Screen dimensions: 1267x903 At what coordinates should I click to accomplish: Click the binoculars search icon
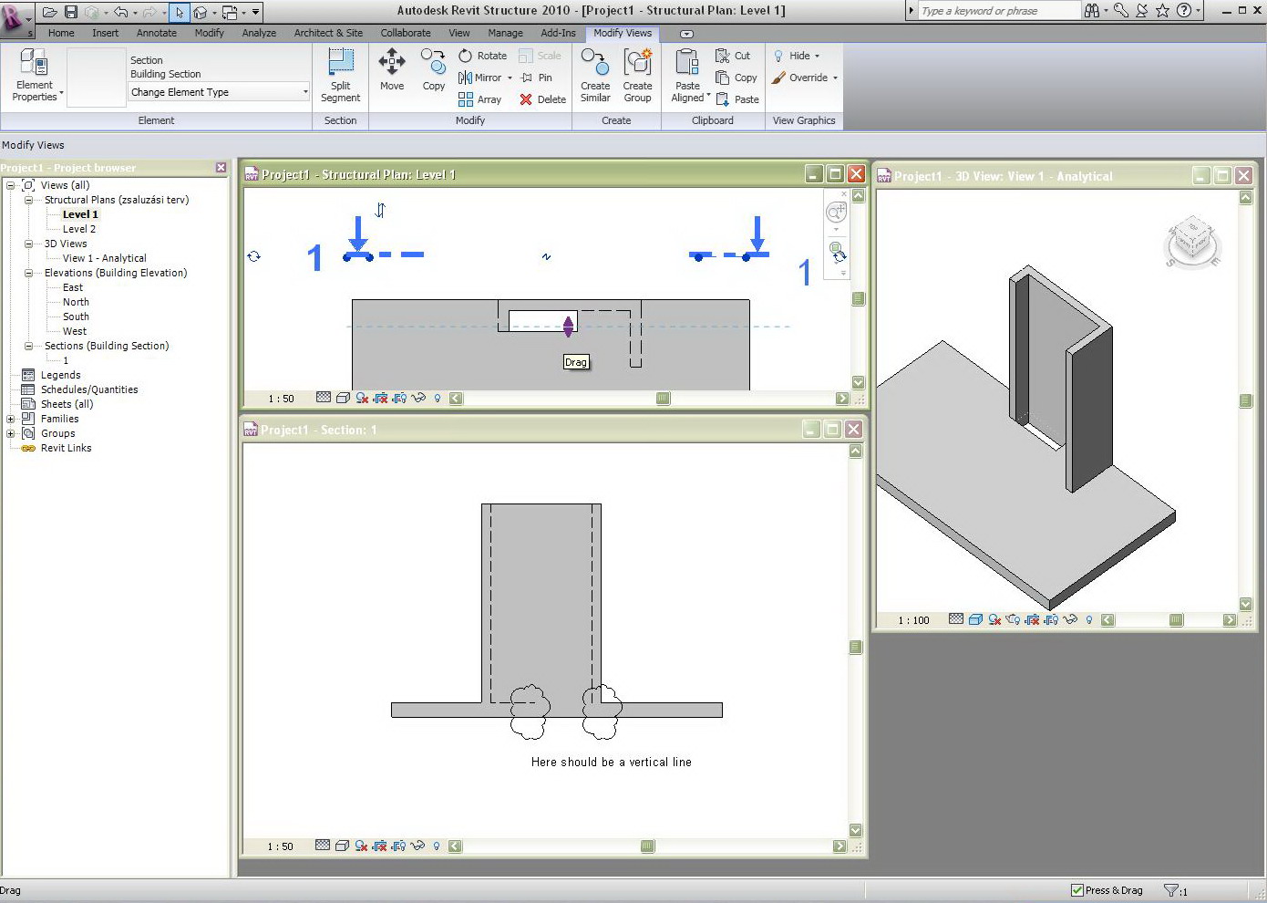coord(1092,11)
